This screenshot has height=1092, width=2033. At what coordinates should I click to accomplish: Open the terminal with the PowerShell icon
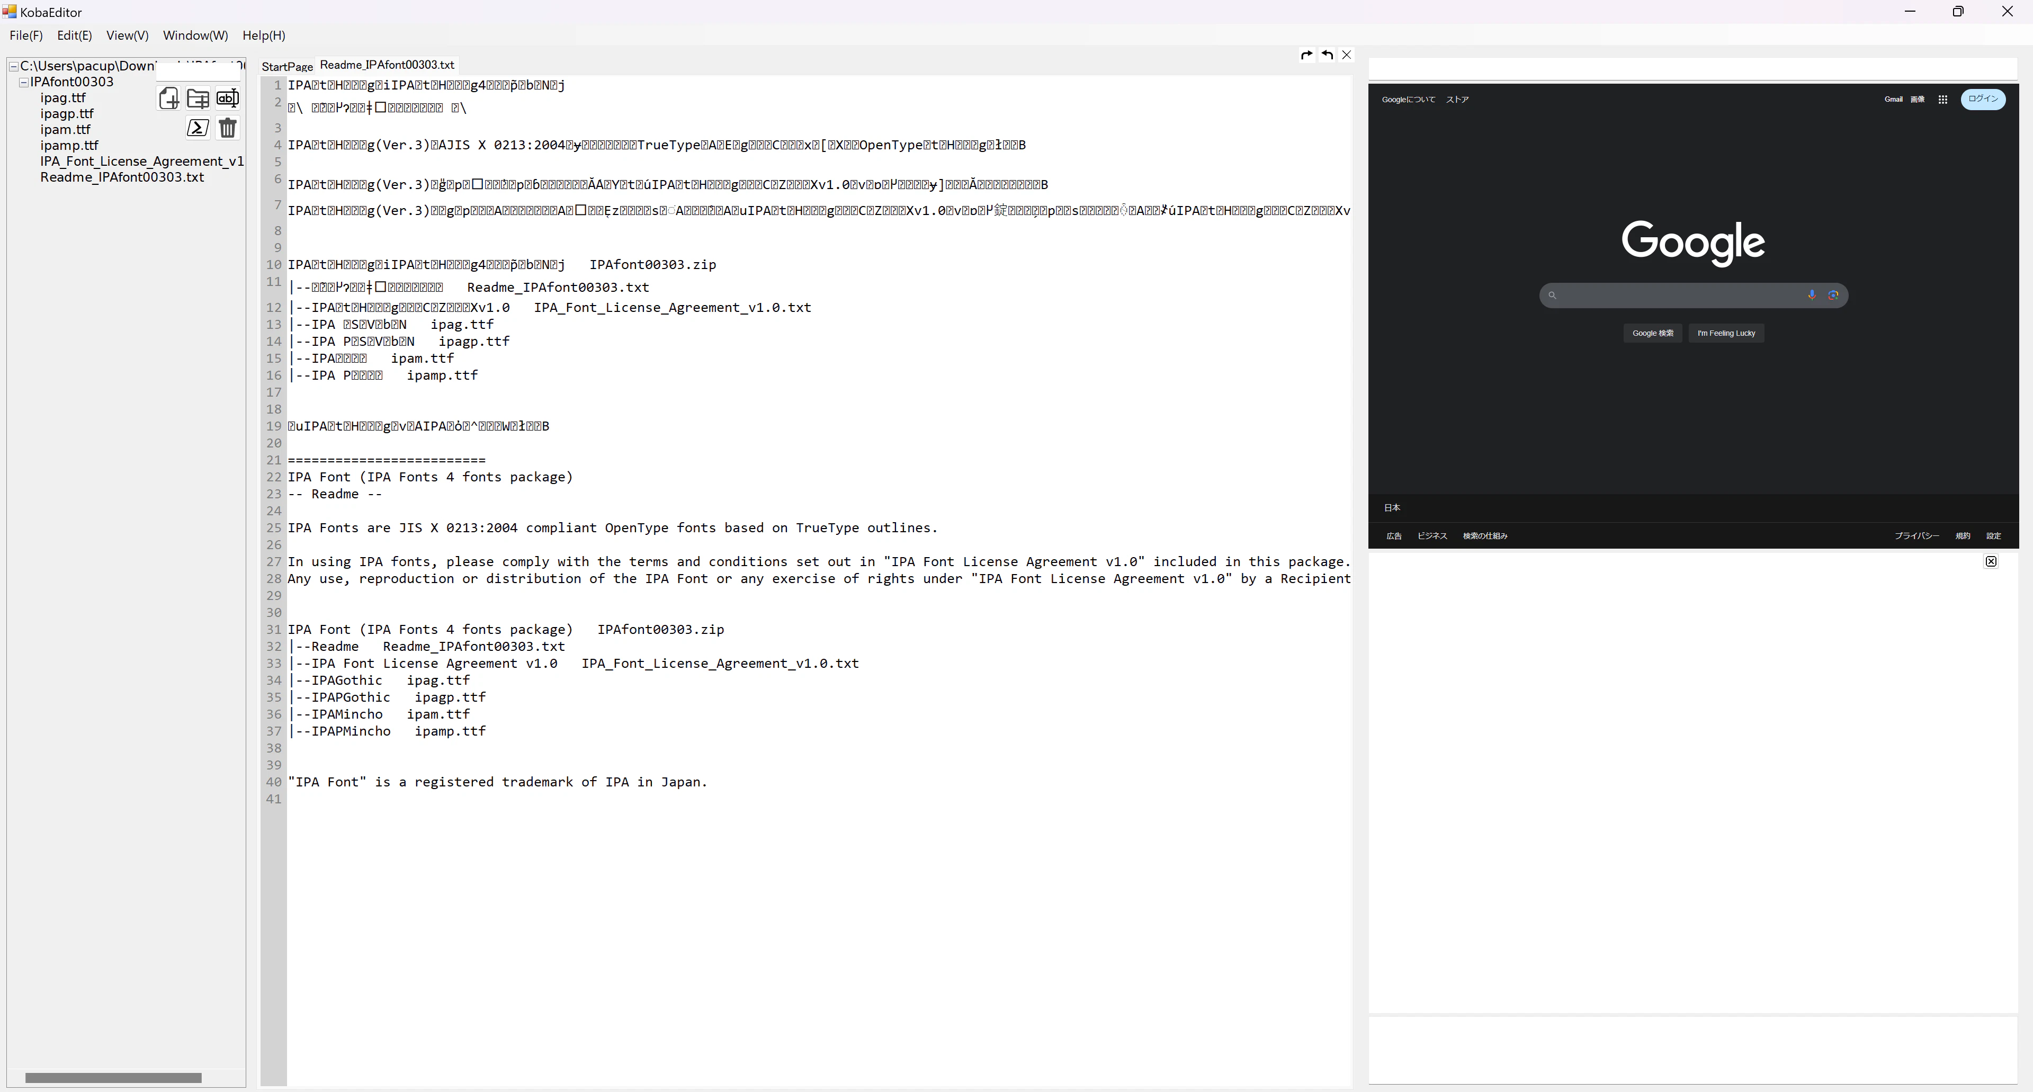(x=198, y=128)
